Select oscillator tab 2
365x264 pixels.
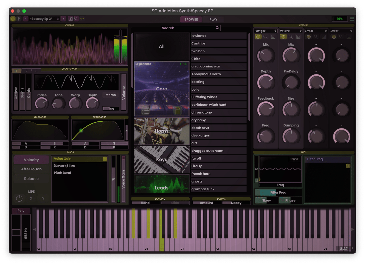tap(26, 71)
